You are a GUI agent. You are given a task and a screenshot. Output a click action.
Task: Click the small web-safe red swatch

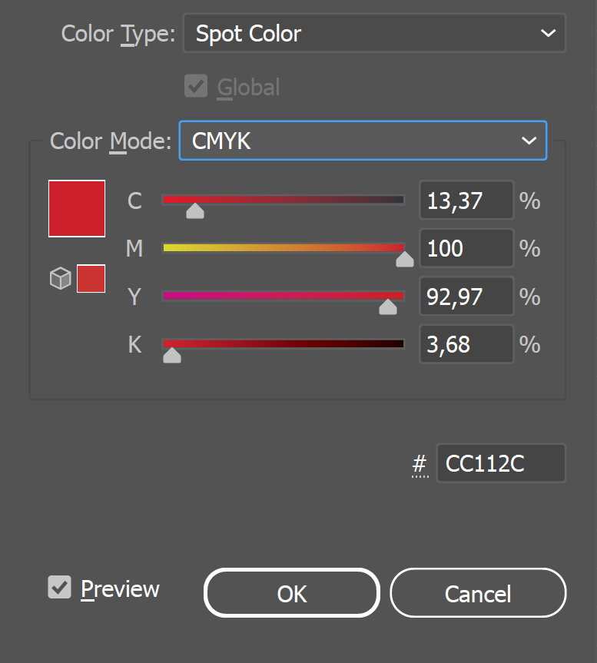(91, 279)
